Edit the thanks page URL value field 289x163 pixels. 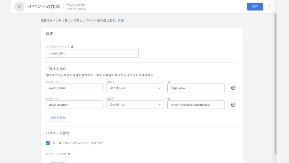coord(196,105)
